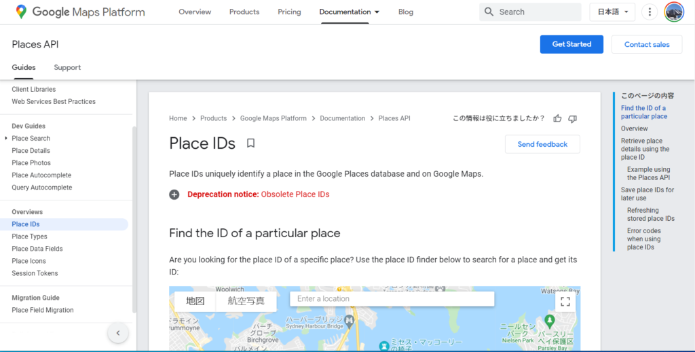Click the Google Maps Platform logo

point(80,12)
